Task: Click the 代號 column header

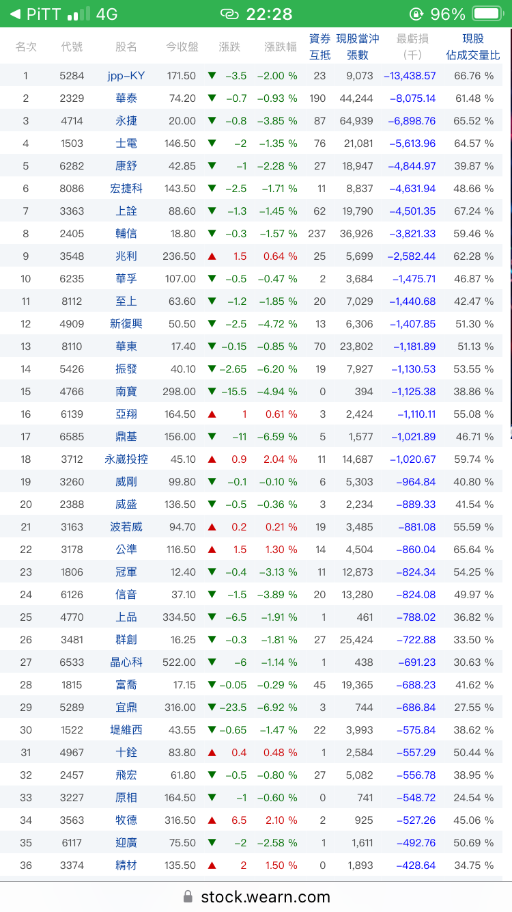Action: pos(72,46)
